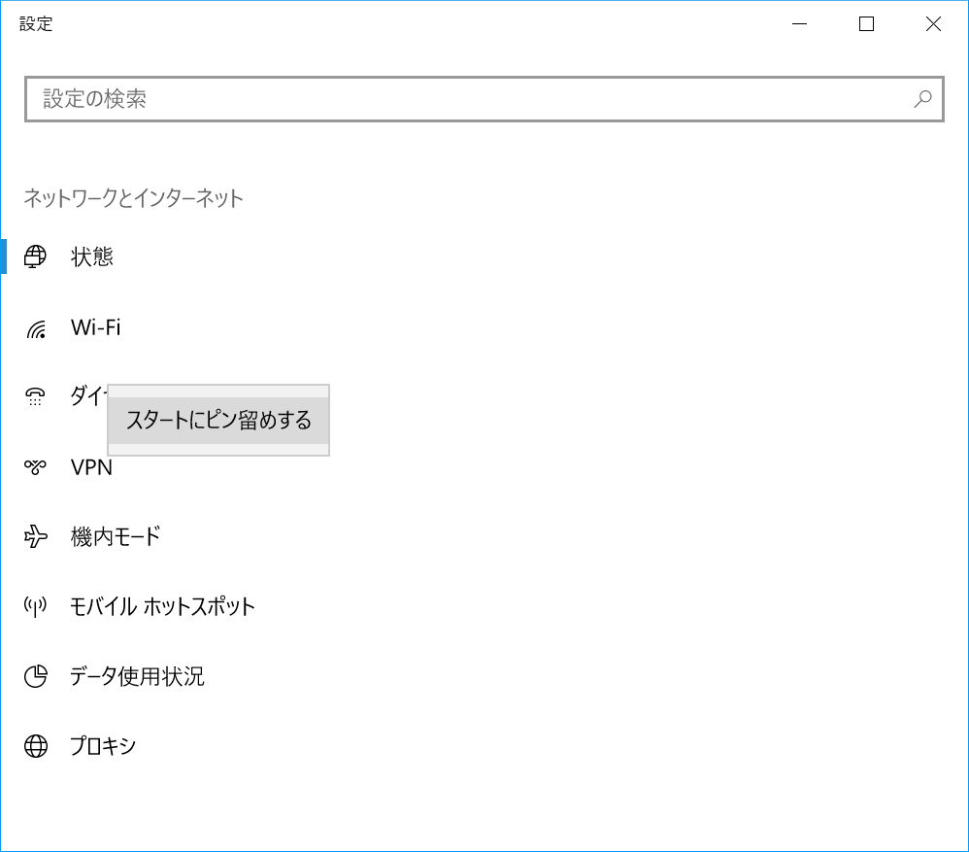Click the VPN icon
Image resolution: width=969 pixels, height=852 pixels.
point(35,467)
